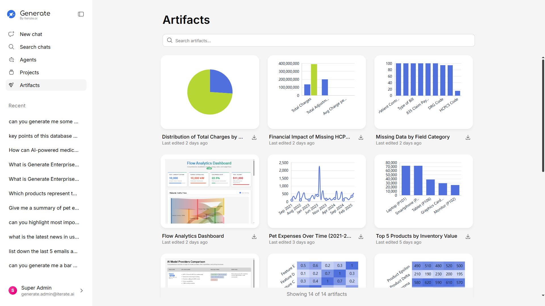Download Top 5 Products by Inventory Value
This screenshot has width=545, height=306.
click(x=468, y=237)
